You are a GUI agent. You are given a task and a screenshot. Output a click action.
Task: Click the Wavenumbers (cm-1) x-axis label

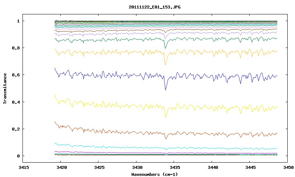pyautogui.click(x=155, y=174)
